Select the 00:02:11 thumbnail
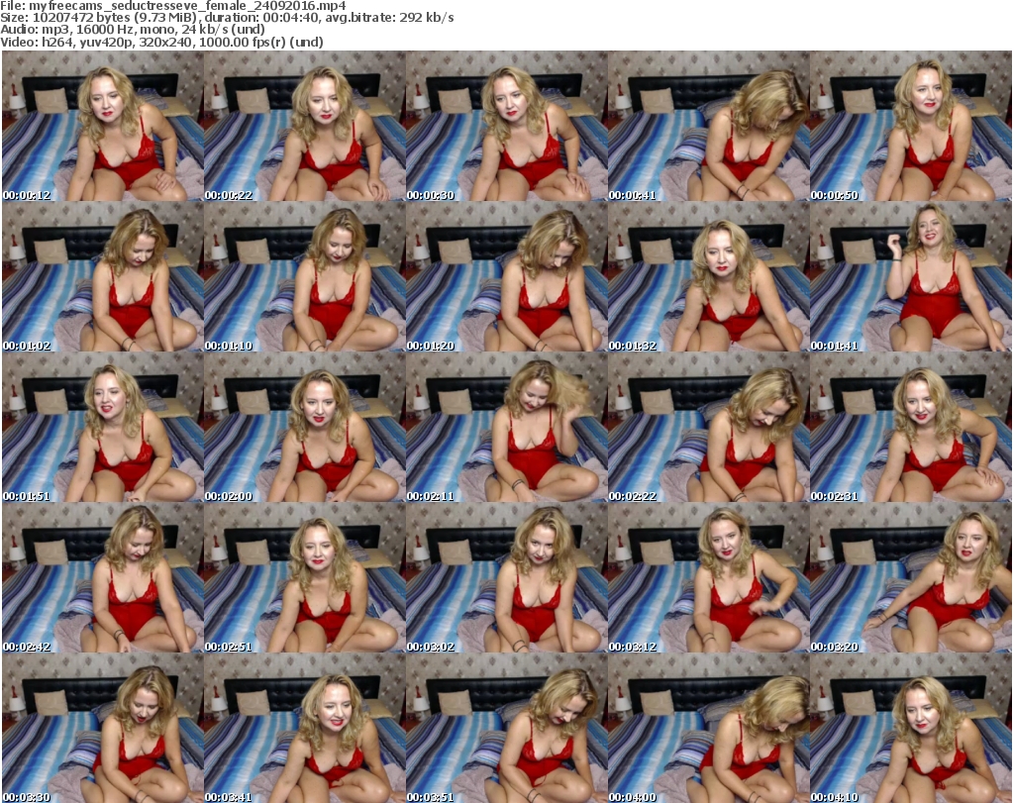Image resolution: width=1014 pixels, height=803 pixels. pos(506,428)
